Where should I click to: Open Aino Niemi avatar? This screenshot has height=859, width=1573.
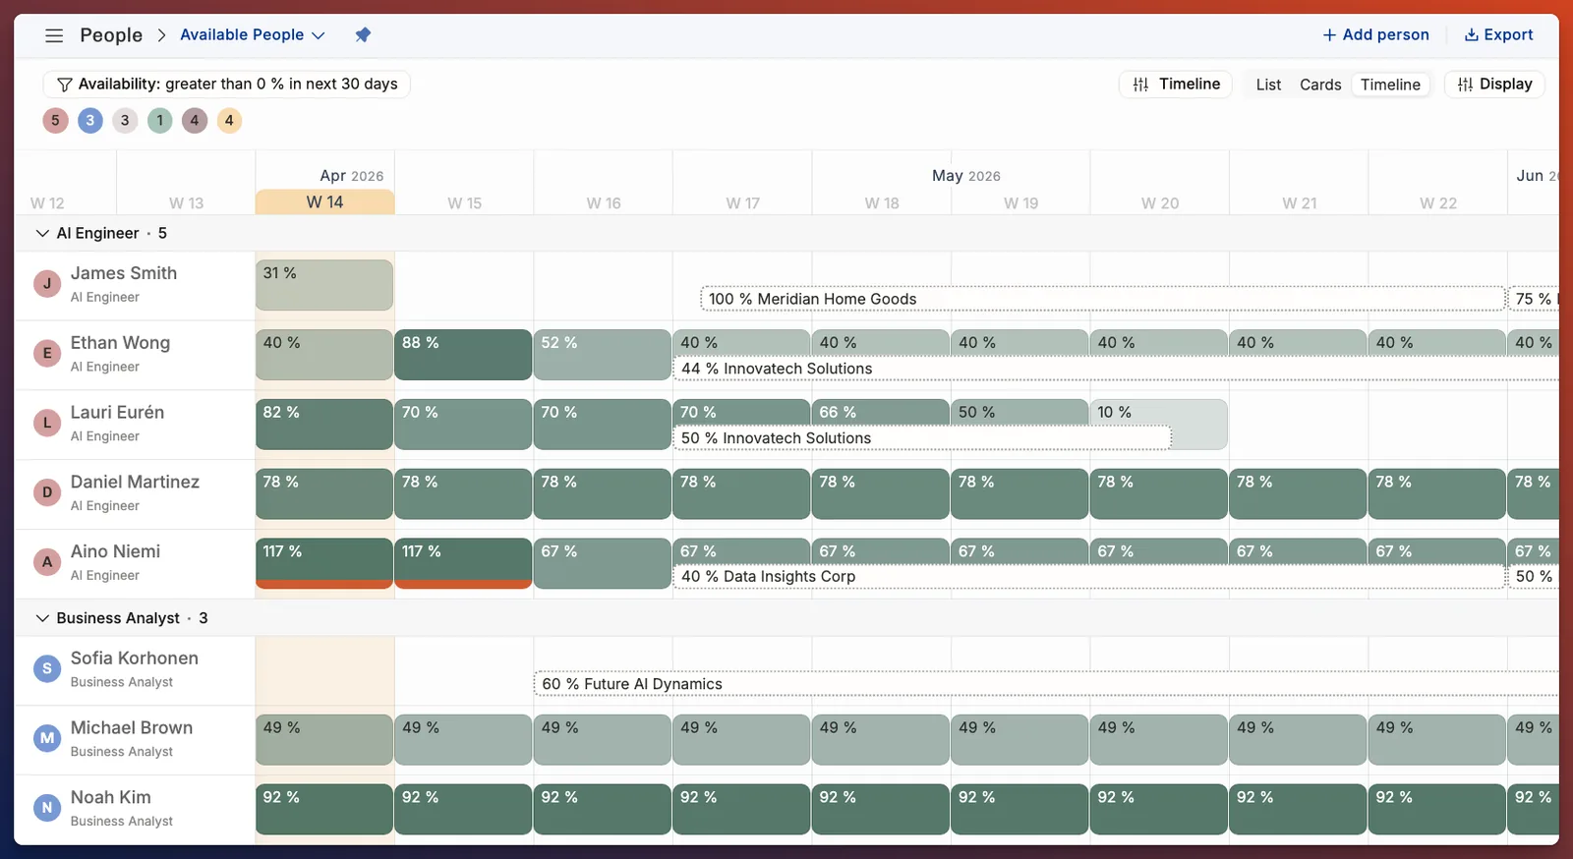[x=47, y=563]
